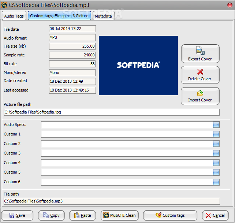Image resolution: width=235 pixels, height=223 pixels.
Task: Open Custom tags button at bottom
Action: (x=170, y=216)
